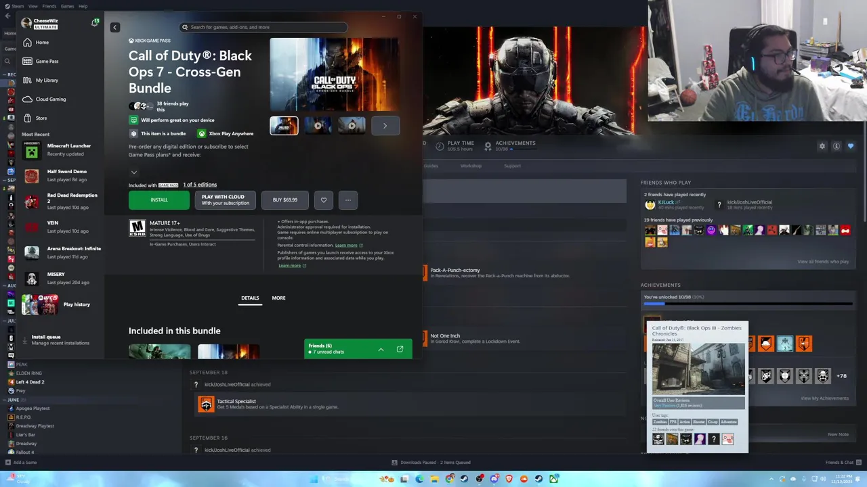867x487 pixels.
Task: Open Discord from the taskbar
Action: coord(494,479)
